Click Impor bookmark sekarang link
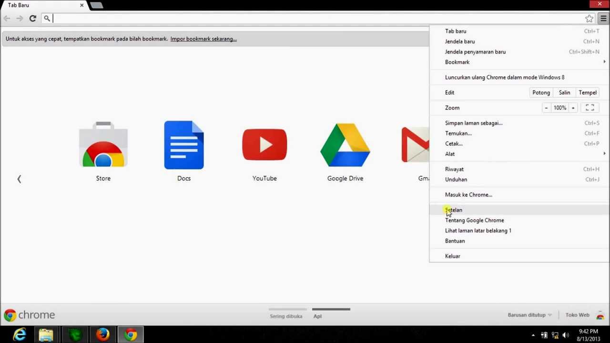Image resolution: width=610 pixels, height=343 pixels. pos(203,39)
